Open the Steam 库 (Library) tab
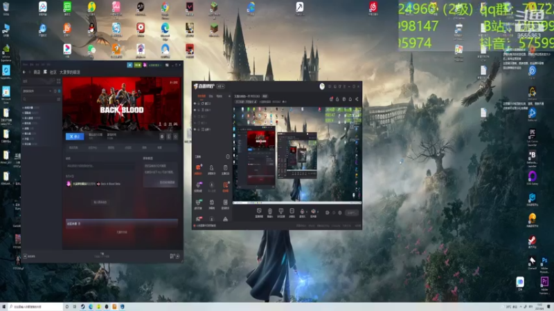 [x=45, y=72]
